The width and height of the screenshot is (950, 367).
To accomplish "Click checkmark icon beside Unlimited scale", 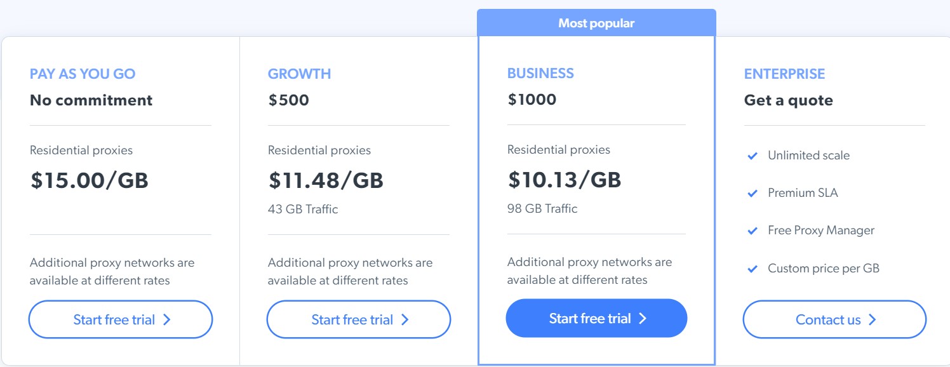I will click(753, 156).
